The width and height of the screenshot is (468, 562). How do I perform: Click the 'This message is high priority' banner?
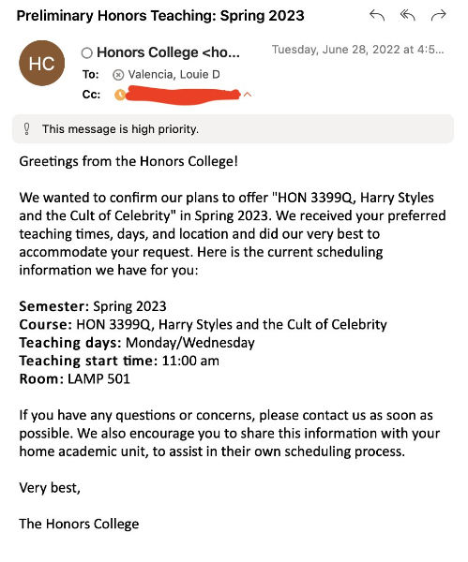(x=233, y=129)
